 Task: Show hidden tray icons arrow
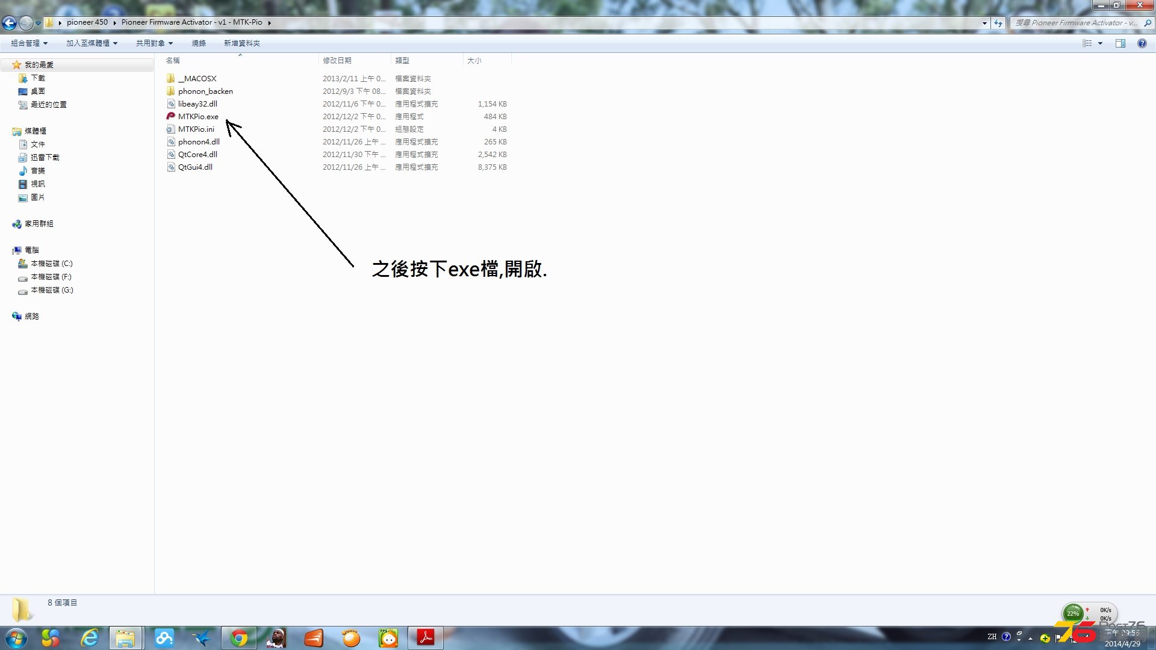pos(1030,638)
